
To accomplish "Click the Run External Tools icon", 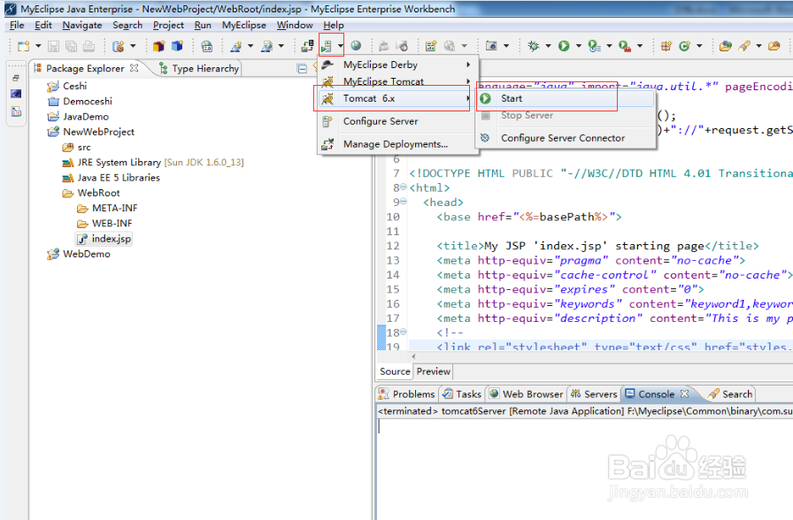I will [x=625, y=47].
